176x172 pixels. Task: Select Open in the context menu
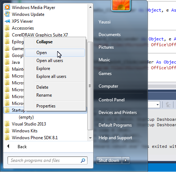pyautogui.click(x=55, y=53)
